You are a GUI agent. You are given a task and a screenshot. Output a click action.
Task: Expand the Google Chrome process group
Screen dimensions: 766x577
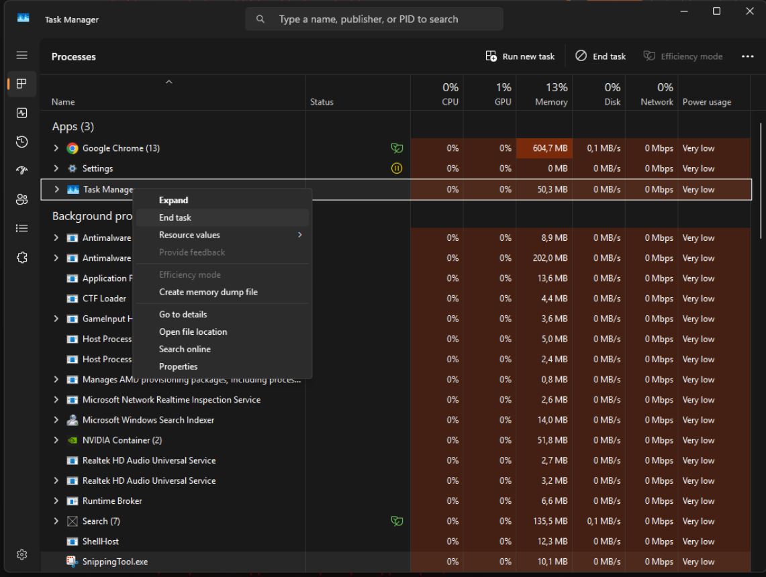coord(57,148)
